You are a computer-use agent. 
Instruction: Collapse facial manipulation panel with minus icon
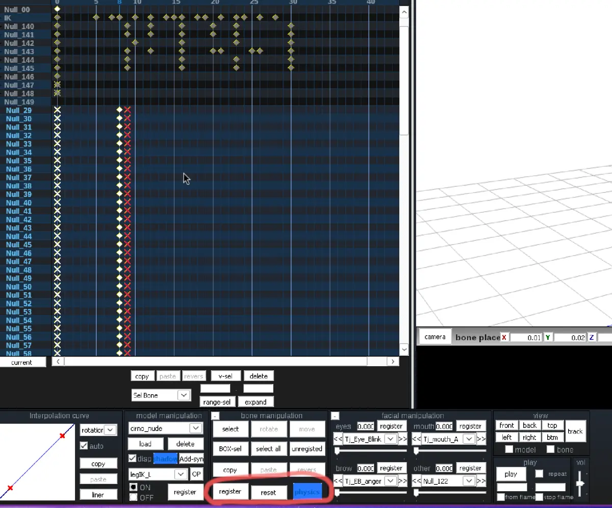pyautogui.click(x=335, y=416)
